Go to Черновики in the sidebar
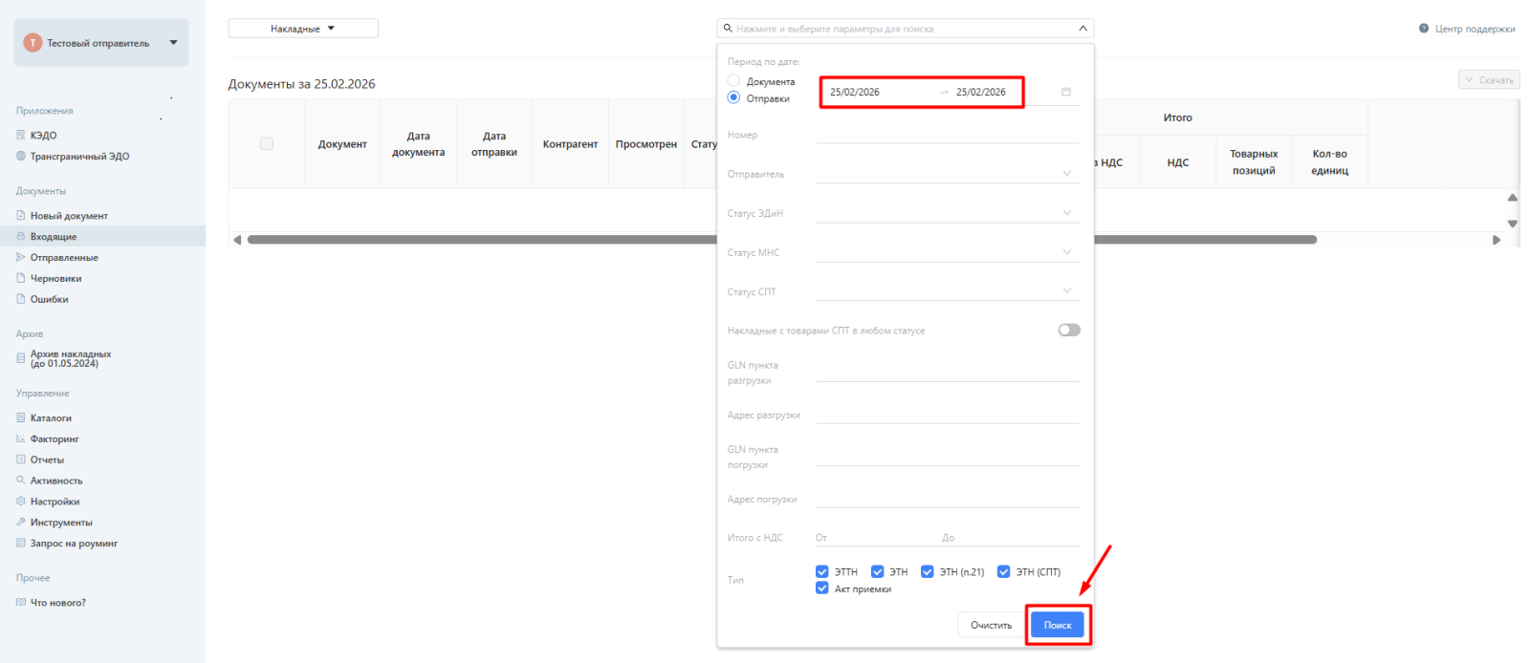 [55, 279]
